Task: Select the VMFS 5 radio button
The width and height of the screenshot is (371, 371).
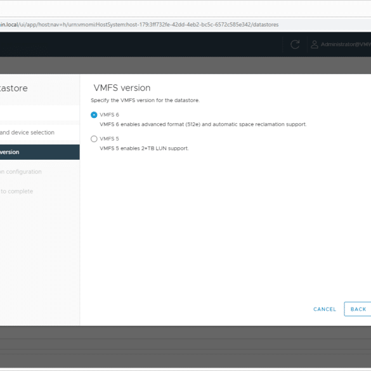Action: click(x=94, y=139)
